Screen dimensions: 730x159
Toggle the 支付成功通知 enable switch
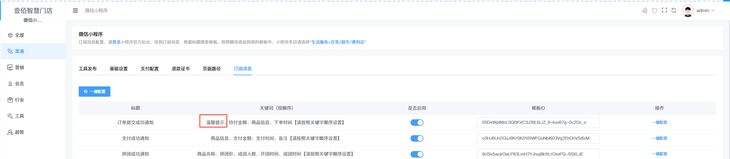pyautogui.click(x=417, y=138)
